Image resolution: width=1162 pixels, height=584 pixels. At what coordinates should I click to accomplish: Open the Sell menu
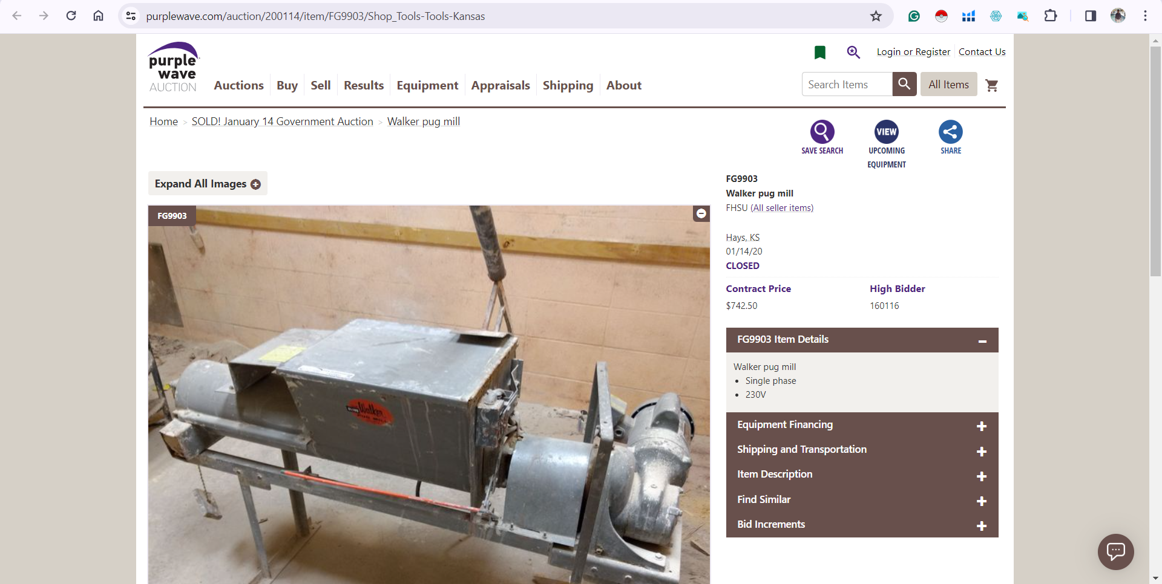coord(320,85)
